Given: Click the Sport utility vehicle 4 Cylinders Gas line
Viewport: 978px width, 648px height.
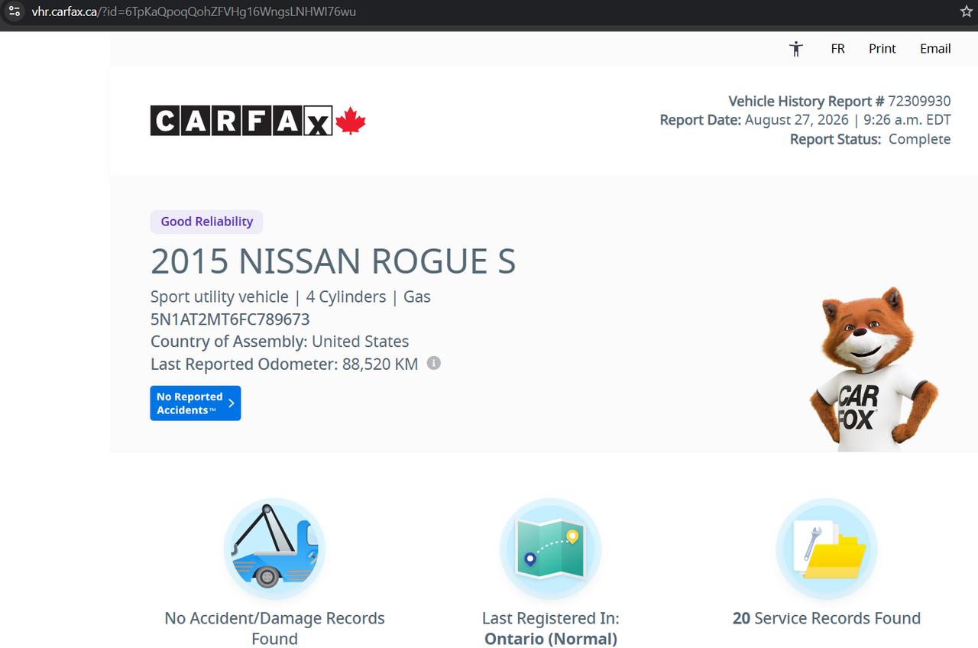Looking at the screenshot, I should [290, 296].
